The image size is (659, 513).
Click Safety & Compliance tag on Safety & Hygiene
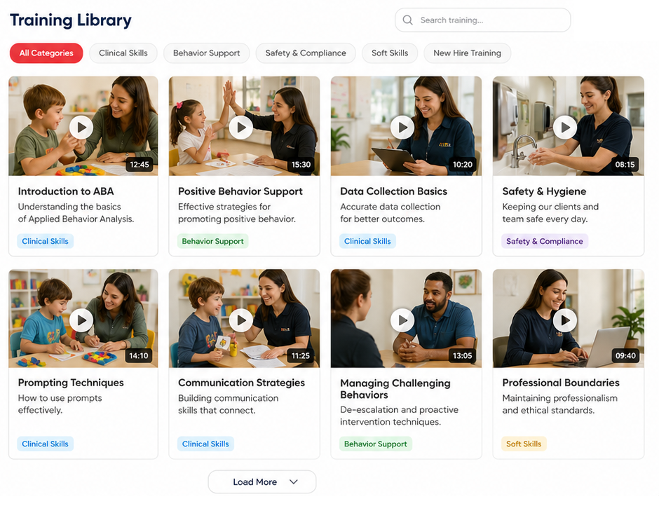point(545,241)
